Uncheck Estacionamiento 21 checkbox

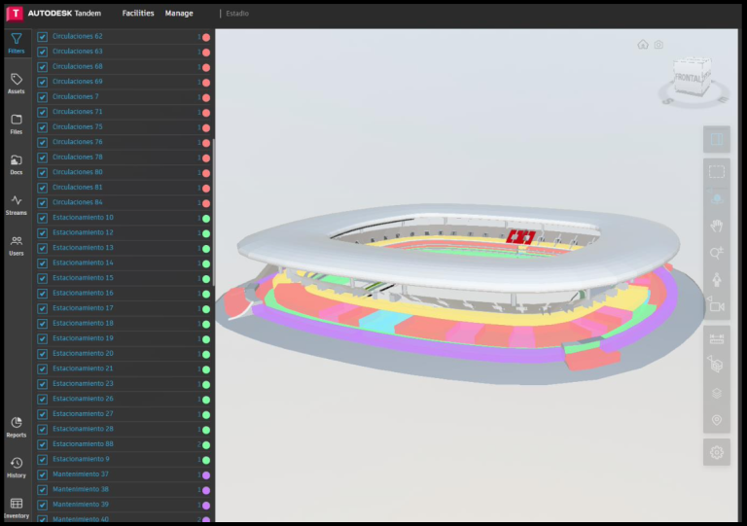coord(43,368)
